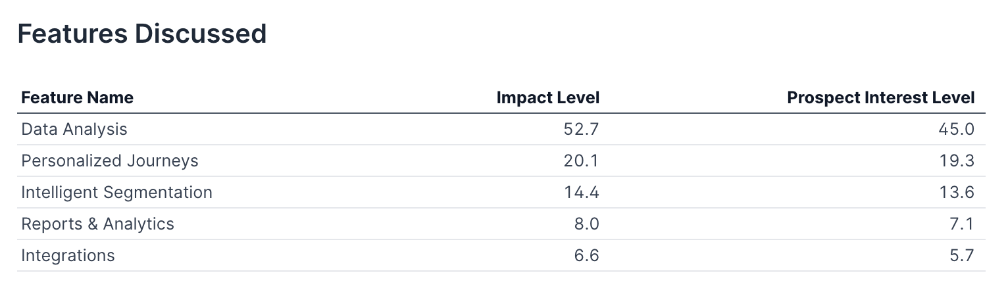Select the 8.0 impact level value

pos(586,224)
